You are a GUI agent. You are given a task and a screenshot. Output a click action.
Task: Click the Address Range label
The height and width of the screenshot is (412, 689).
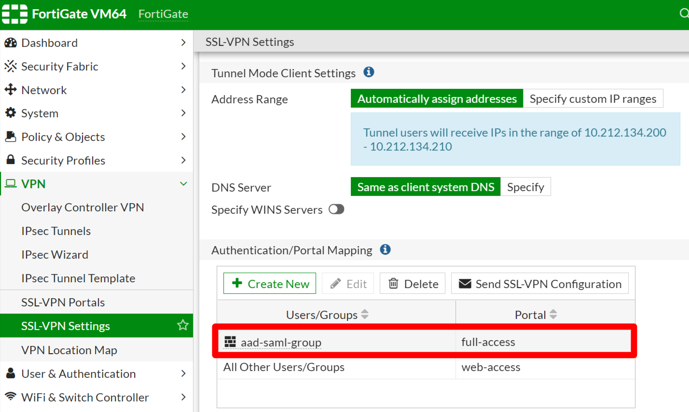click(249, 99)
